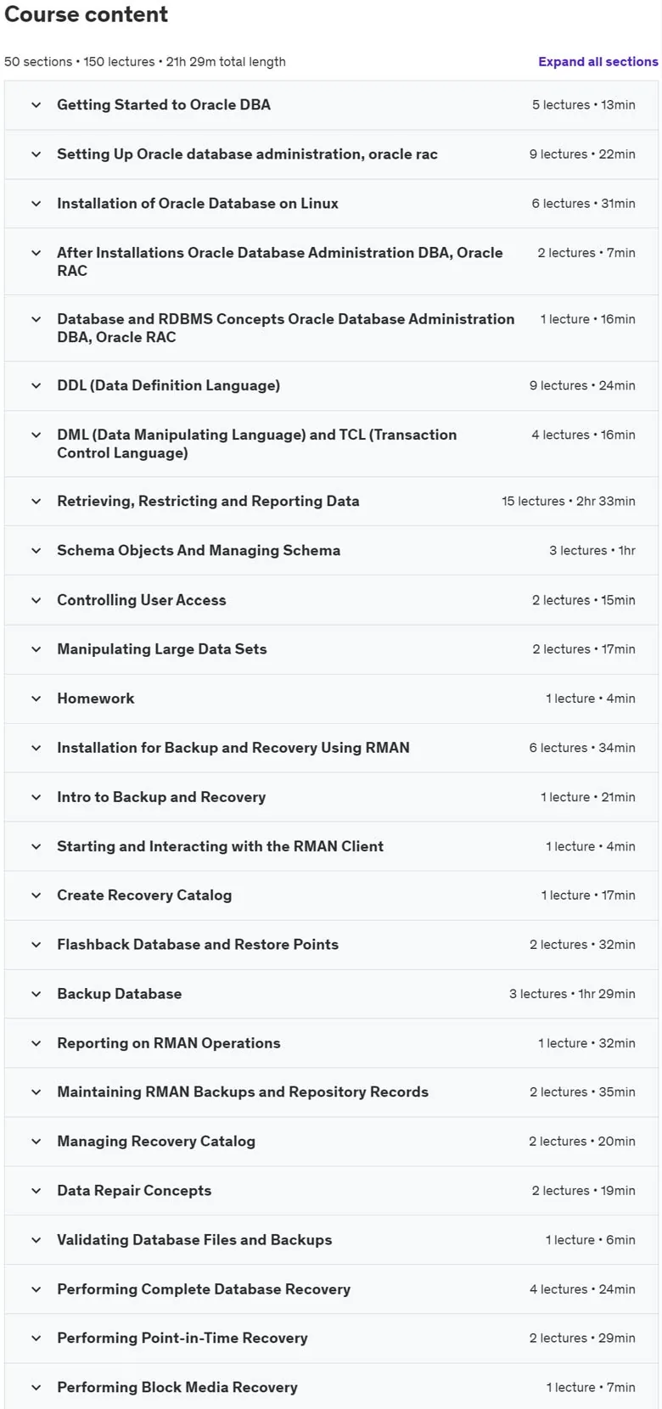Expand the Installation of Oracle Database on Linux chevron
The image size is (662, 1409).
[36, 204]
